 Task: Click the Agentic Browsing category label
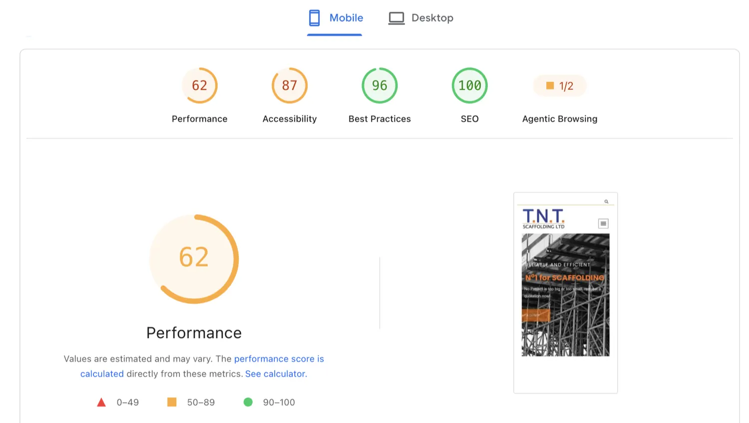560,119
